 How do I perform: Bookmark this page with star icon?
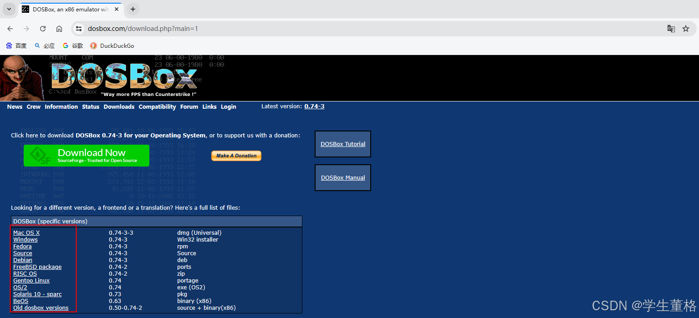pyautogui.click(x=686, y=29)
